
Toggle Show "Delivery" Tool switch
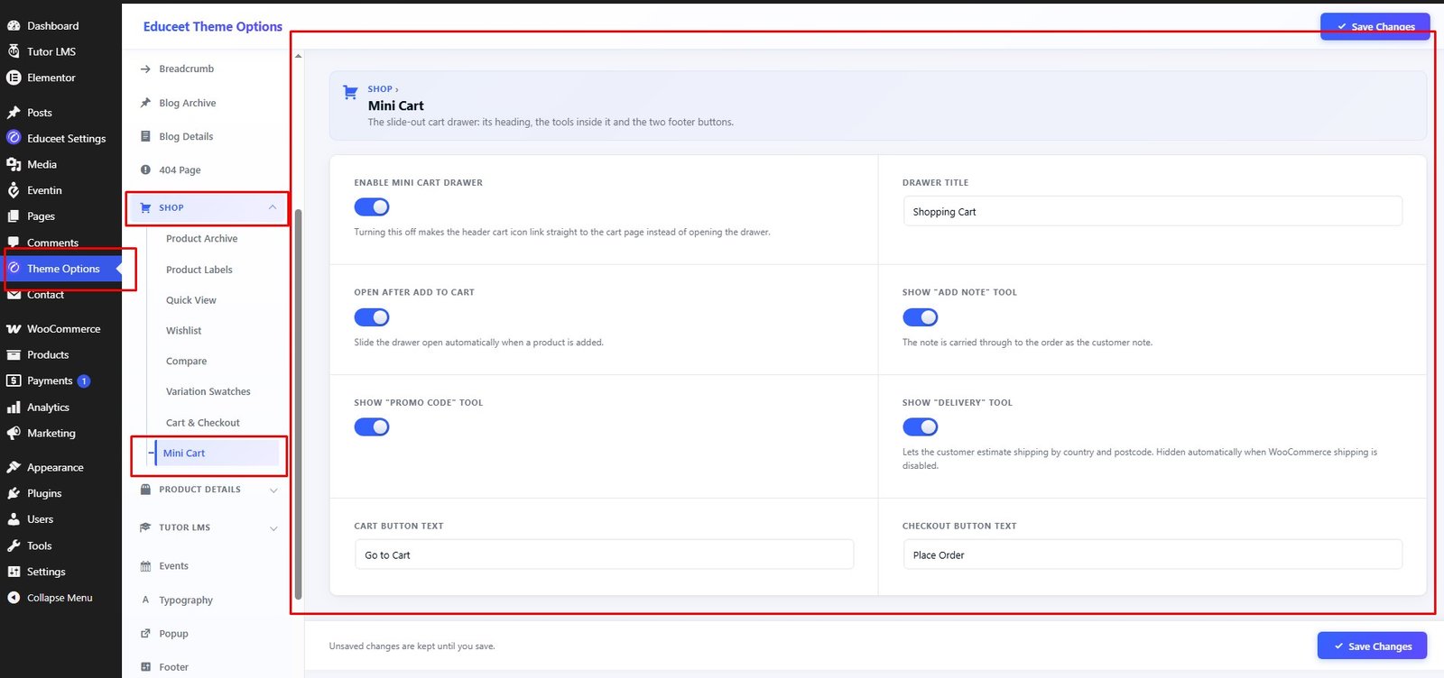pos(920,427)
